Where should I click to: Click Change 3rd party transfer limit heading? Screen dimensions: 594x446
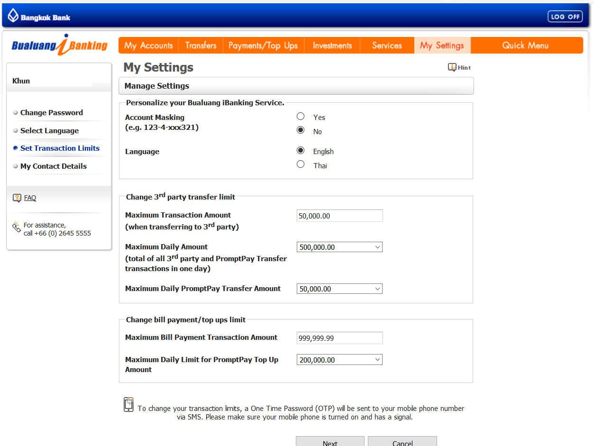pos(181,196)
